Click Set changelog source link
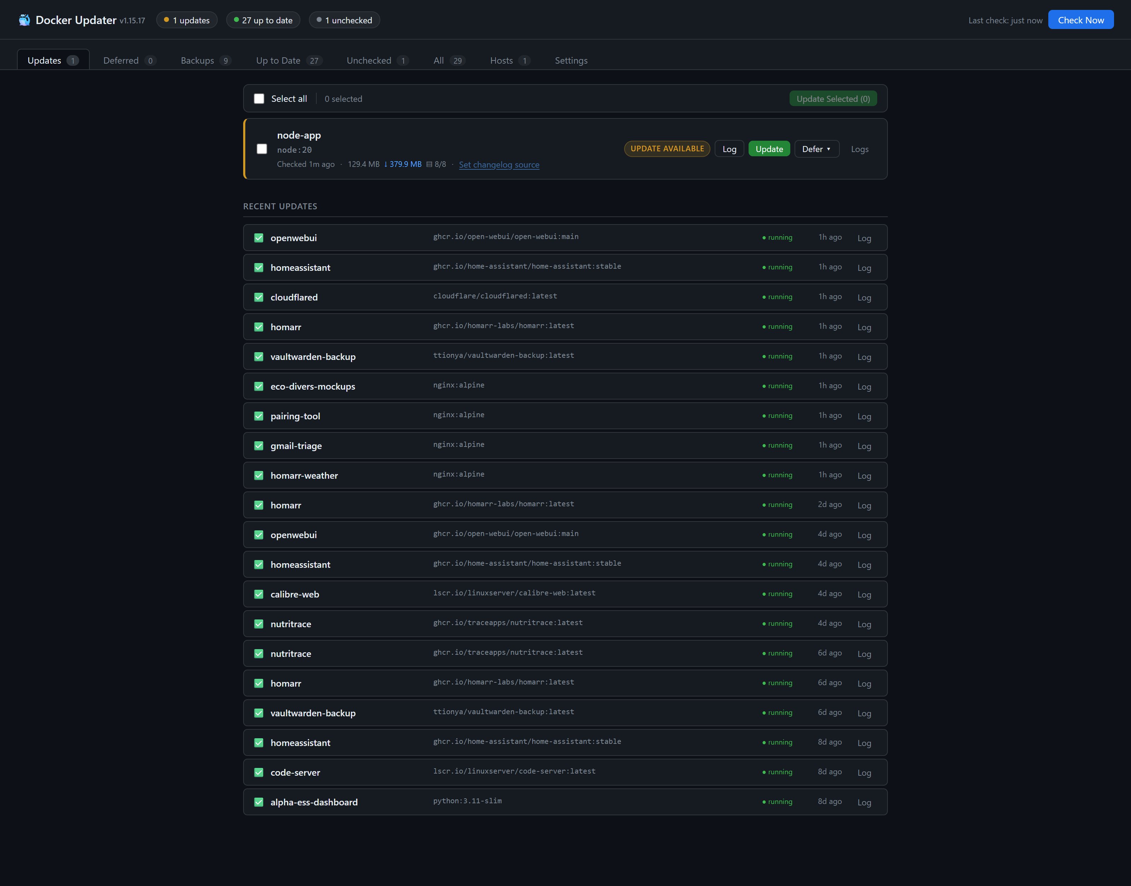Viewport: 1131px width, 886px height. (499, 164)
